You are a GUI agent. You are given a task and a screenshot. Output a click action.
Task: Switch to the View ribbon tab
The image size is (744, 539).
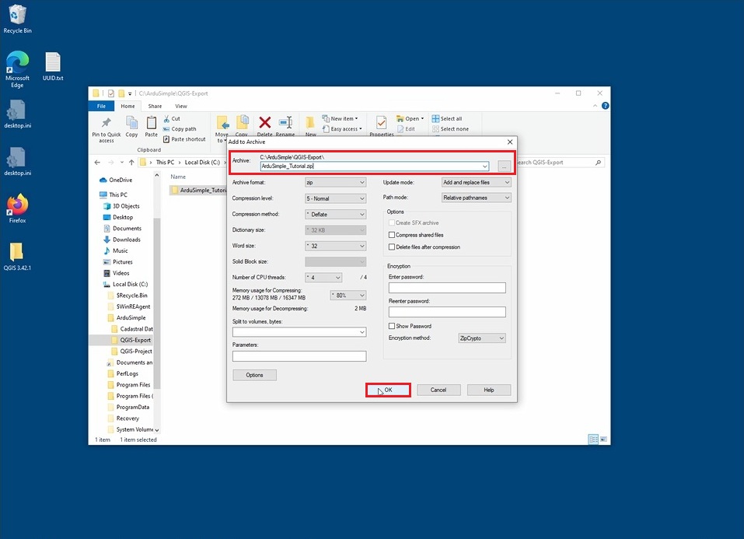click(181, 107)
